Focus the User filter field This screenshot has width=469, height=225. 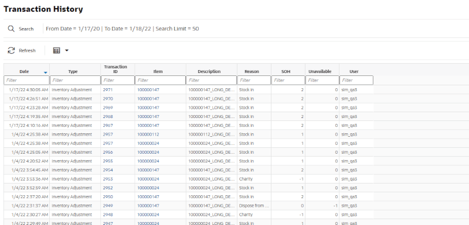(356, 80)
